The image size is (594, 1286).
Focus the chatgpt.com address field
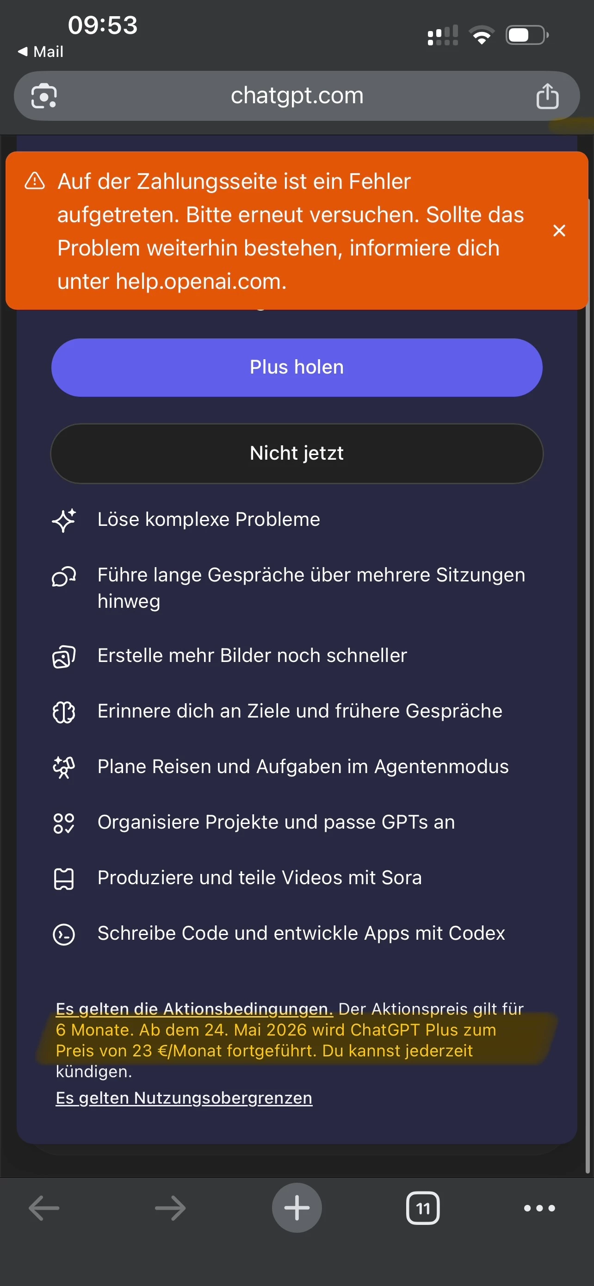pos(297,96)
